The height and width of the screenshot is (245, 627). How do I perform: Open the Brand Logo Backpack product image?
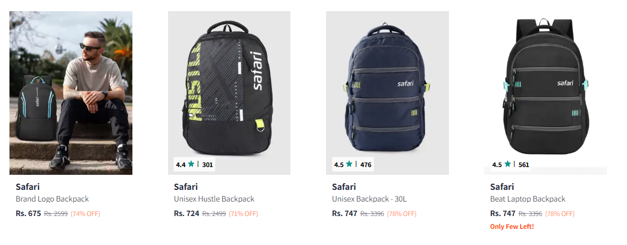[x=71, y=93]
